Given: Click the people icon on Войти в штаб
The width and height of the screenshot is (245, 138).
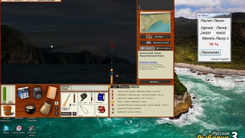Looking at the screenshot, I should point(149,43).
